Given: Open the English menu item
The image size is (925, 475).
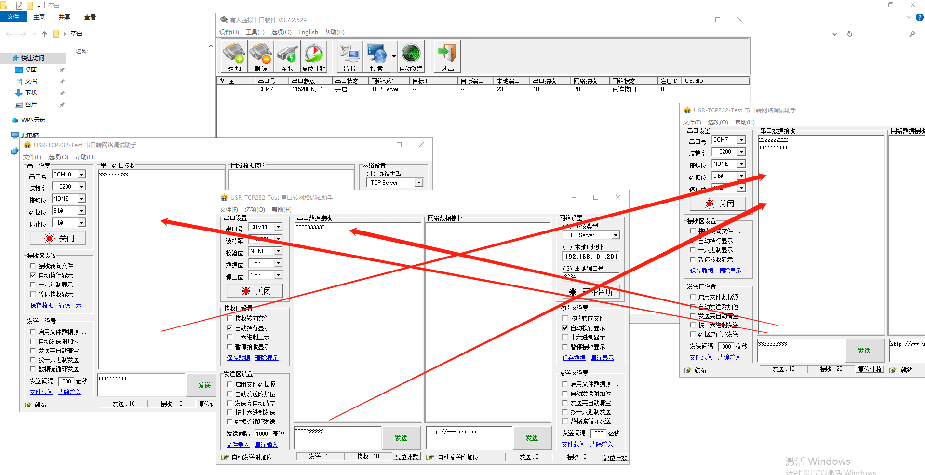Looking at the screenshot, I should (x=308, y=32).
